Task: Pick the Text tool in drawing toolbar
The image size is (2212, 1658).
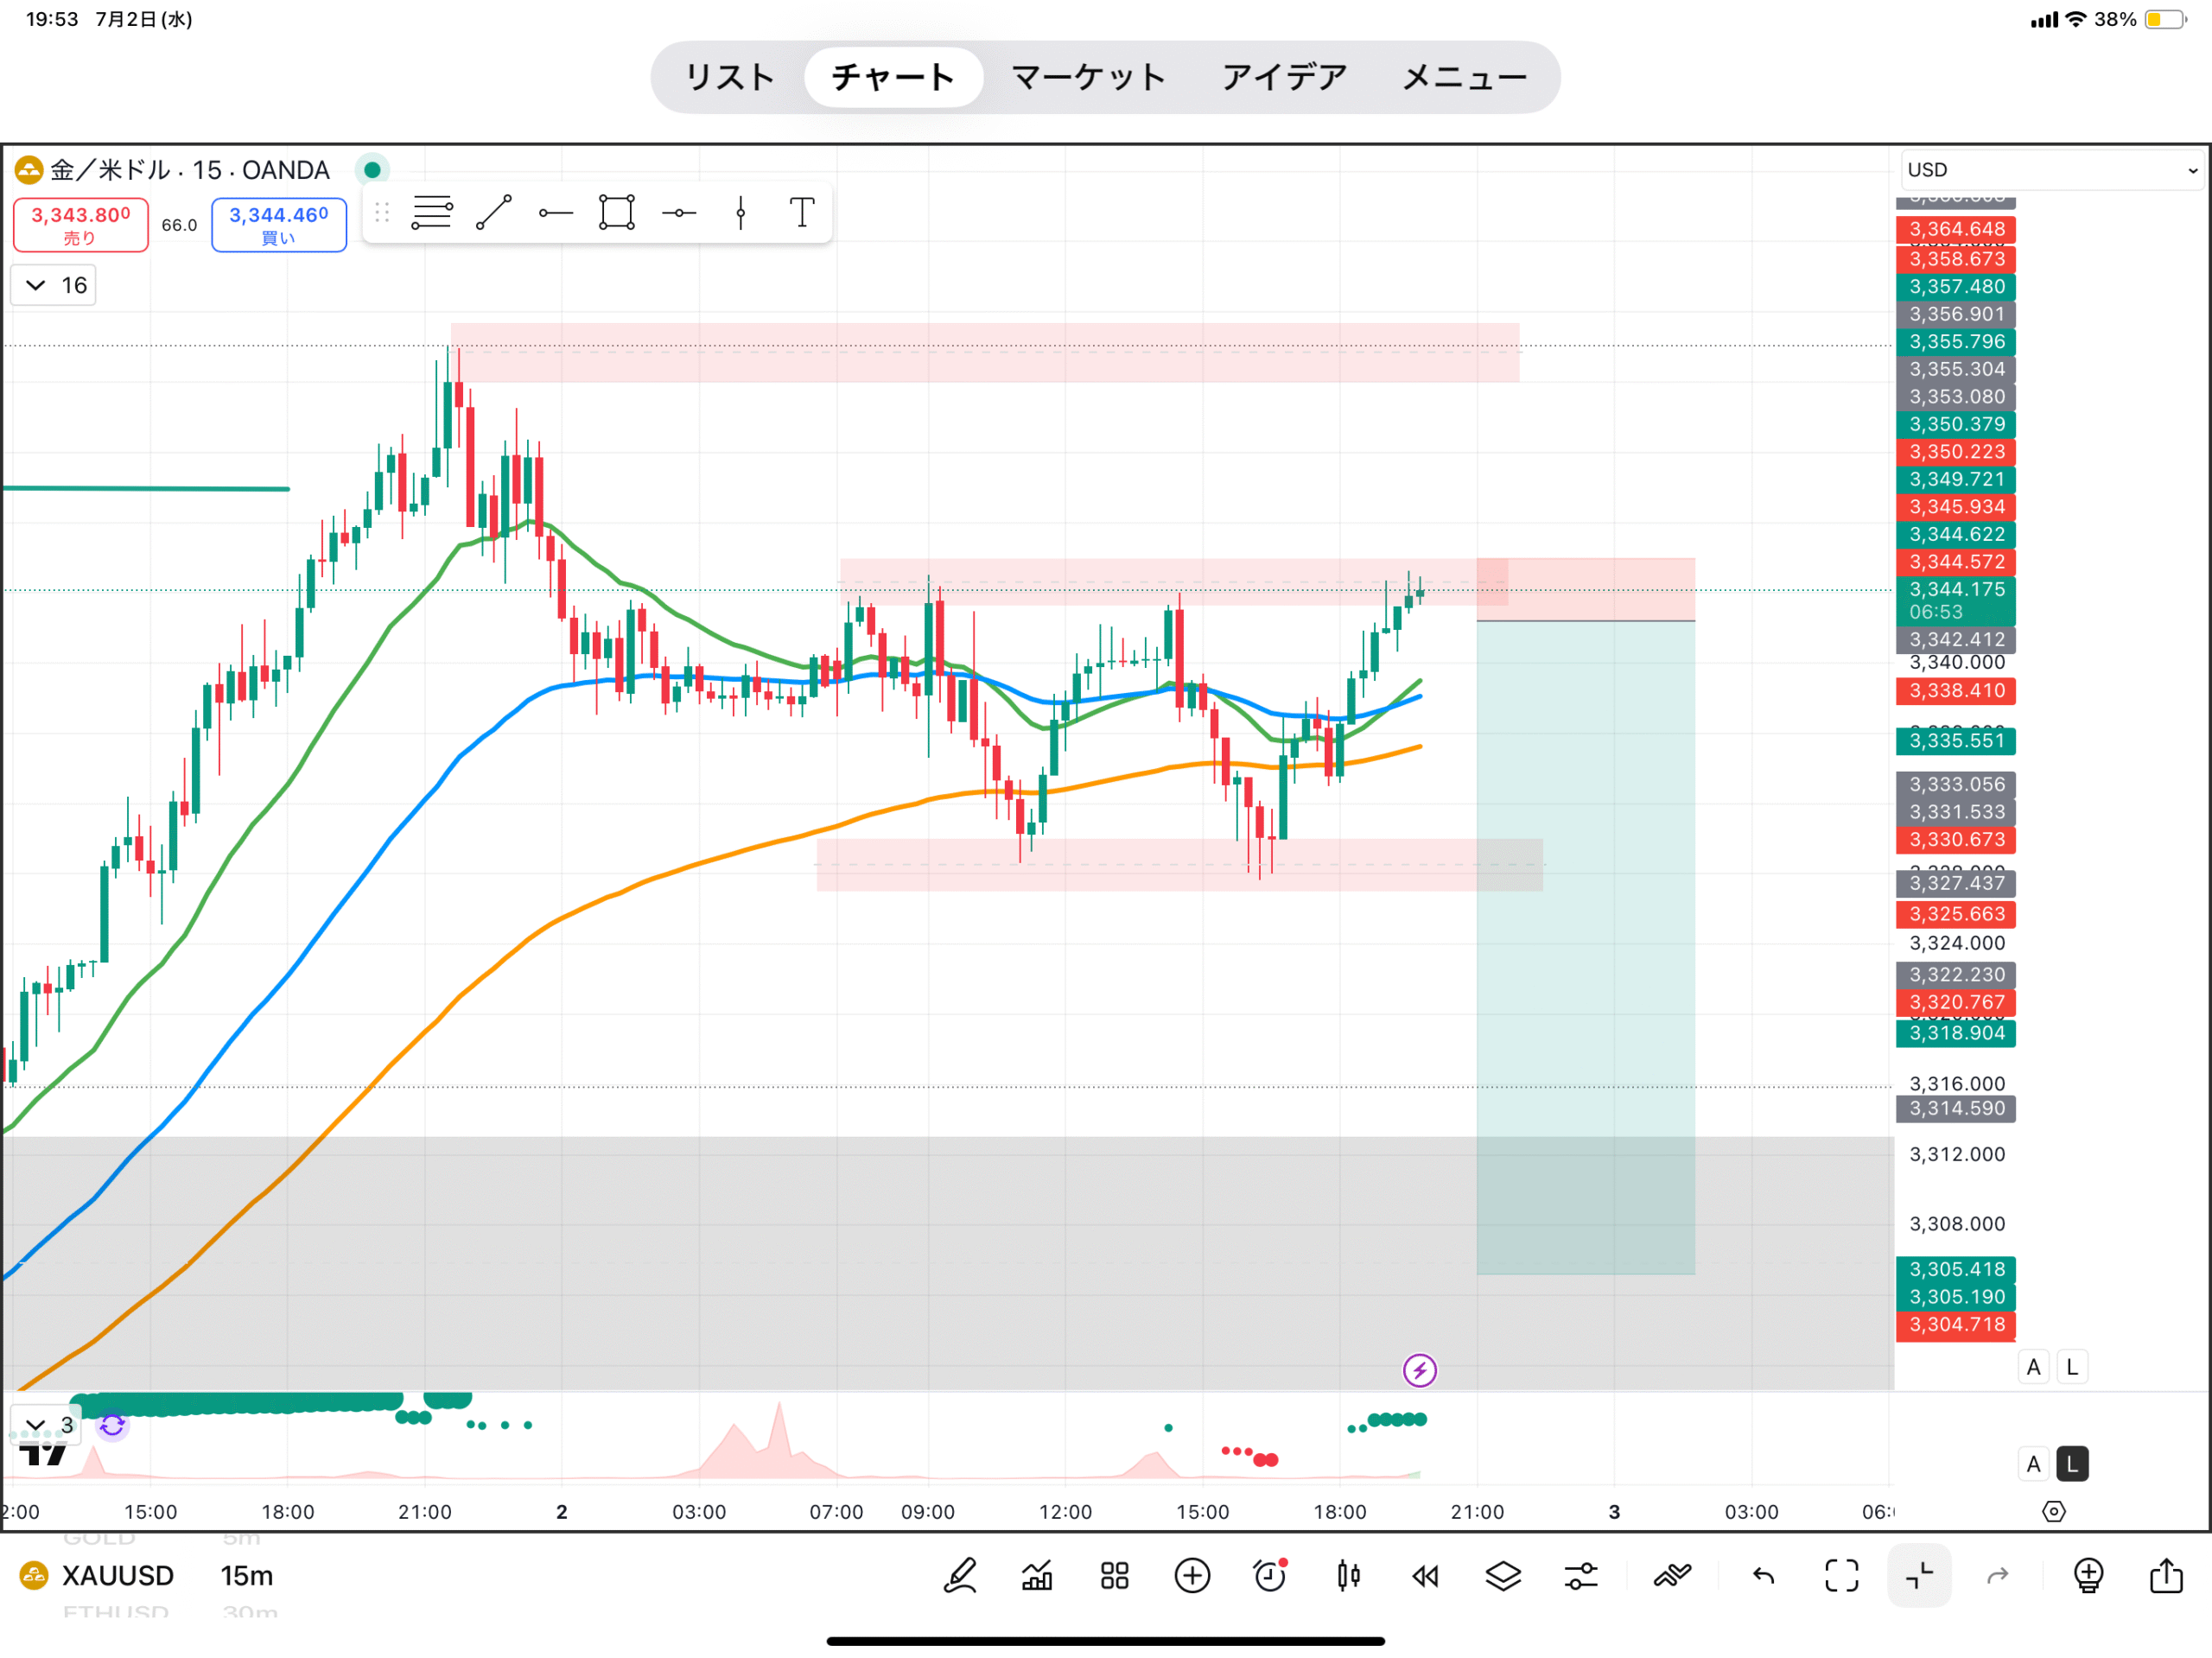Action: click(802, 213)
